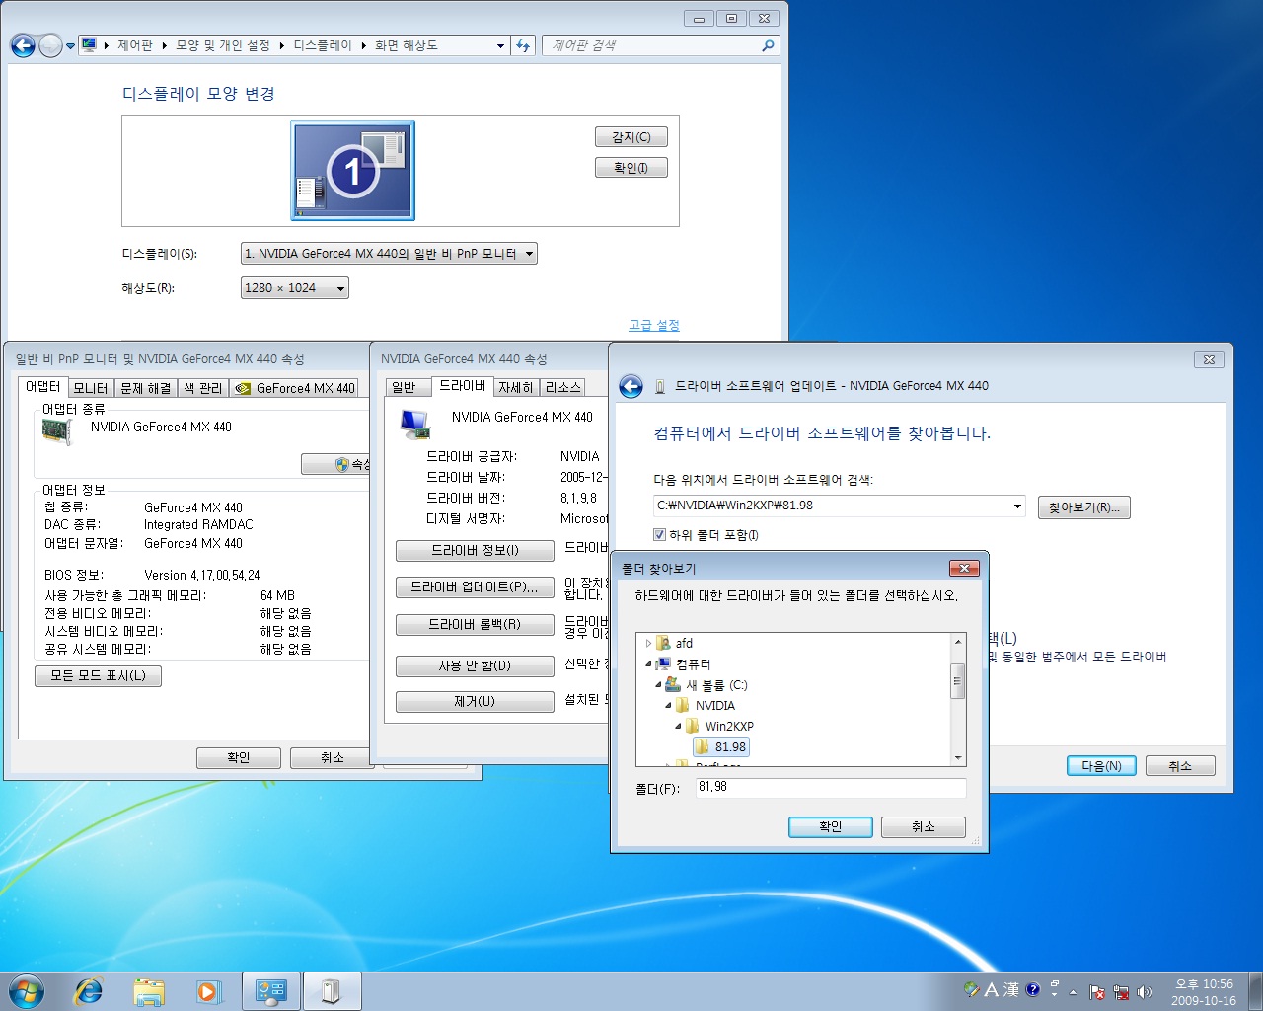Click the volume speaker tray icon
Image resolution: width=1263 pixels, height=1011 pixels.
tap(1145, 992)
